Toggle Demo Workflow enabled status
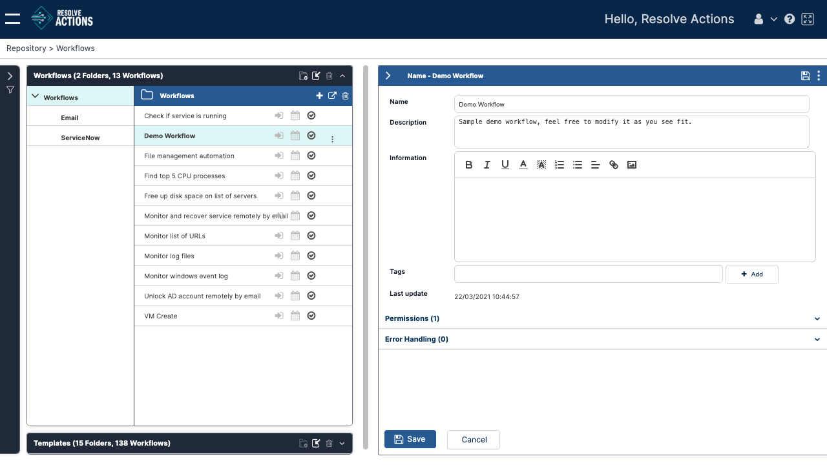The image size is (827, 465). (311, 136)
